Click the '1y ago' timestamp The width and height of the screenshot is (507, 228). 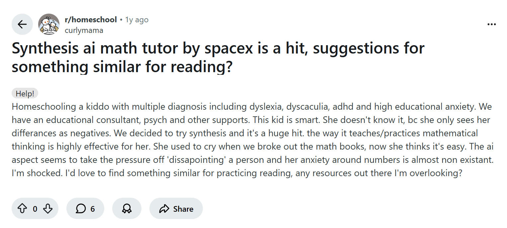[x=136, y=19]
